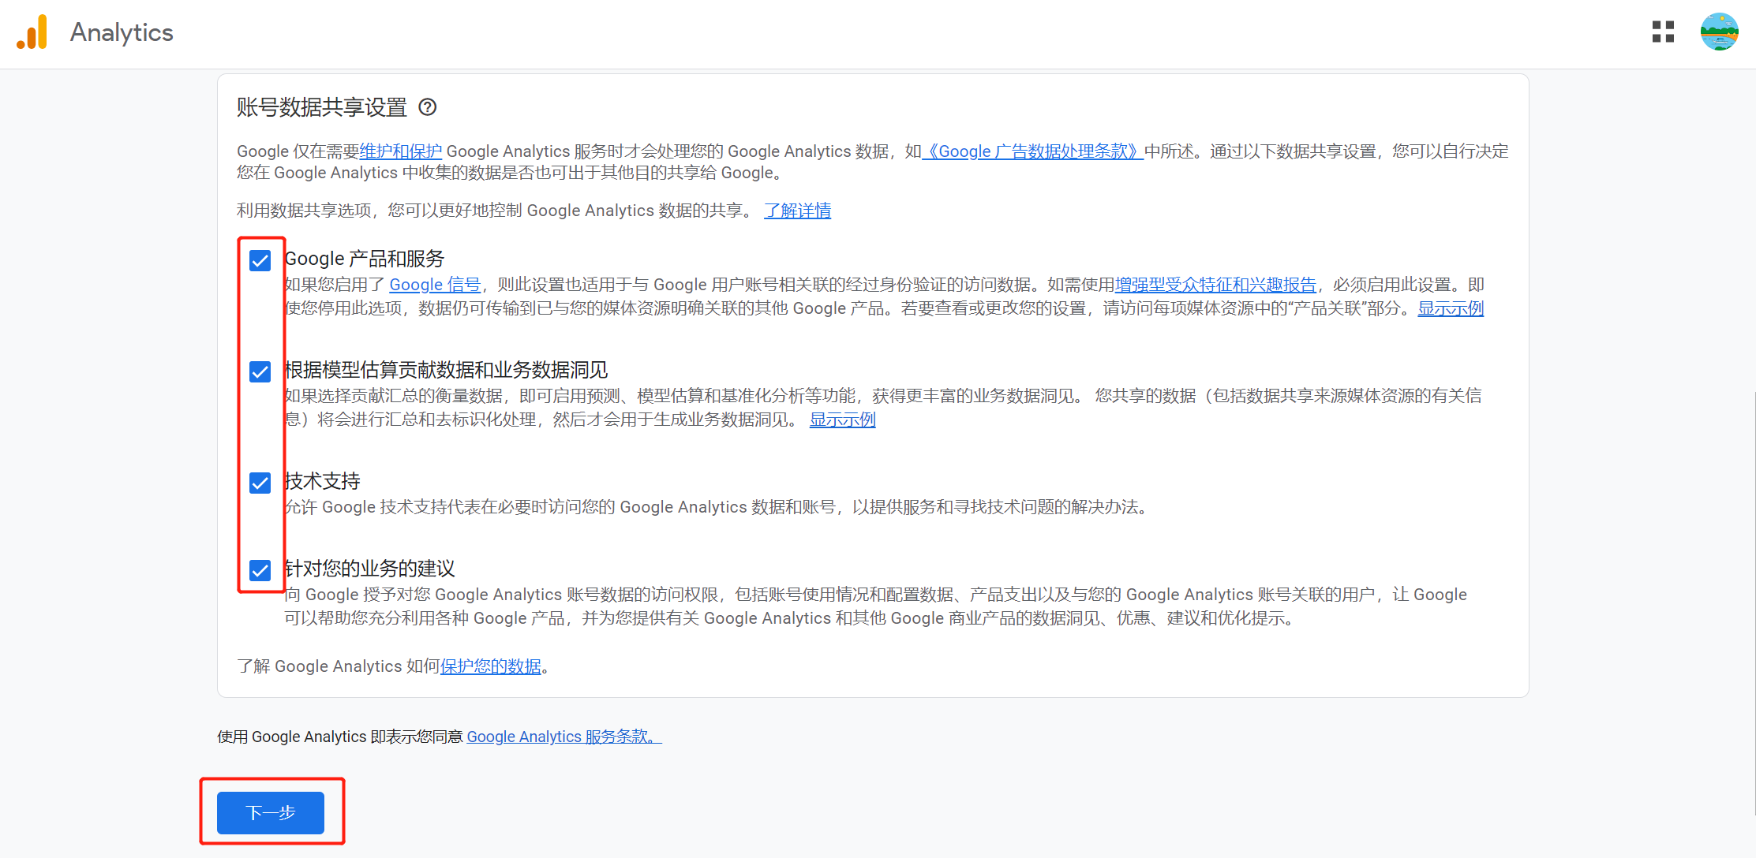Screen dimensions: 1756x858
Task: Click the Google 产品和服务 label
Action: (365, 259)
